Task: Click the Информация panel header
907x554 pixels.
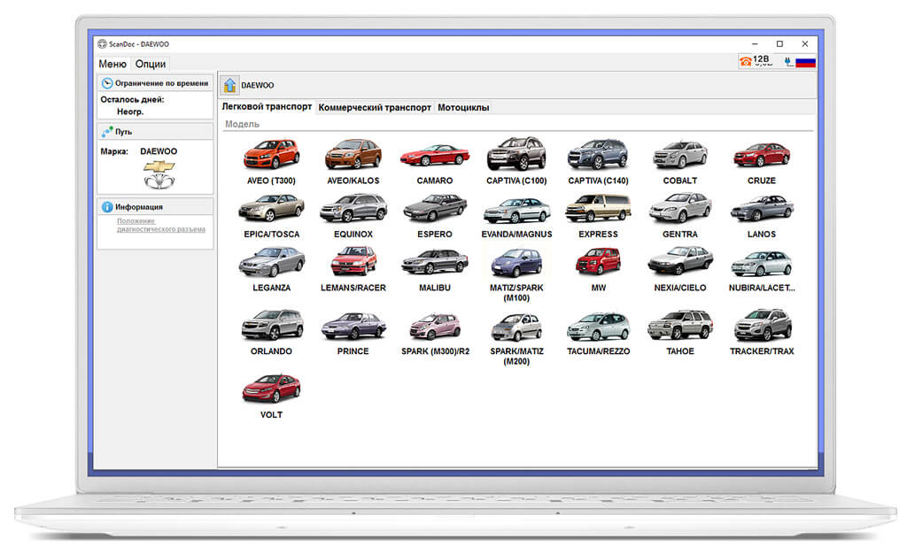Action: (155, 207)
